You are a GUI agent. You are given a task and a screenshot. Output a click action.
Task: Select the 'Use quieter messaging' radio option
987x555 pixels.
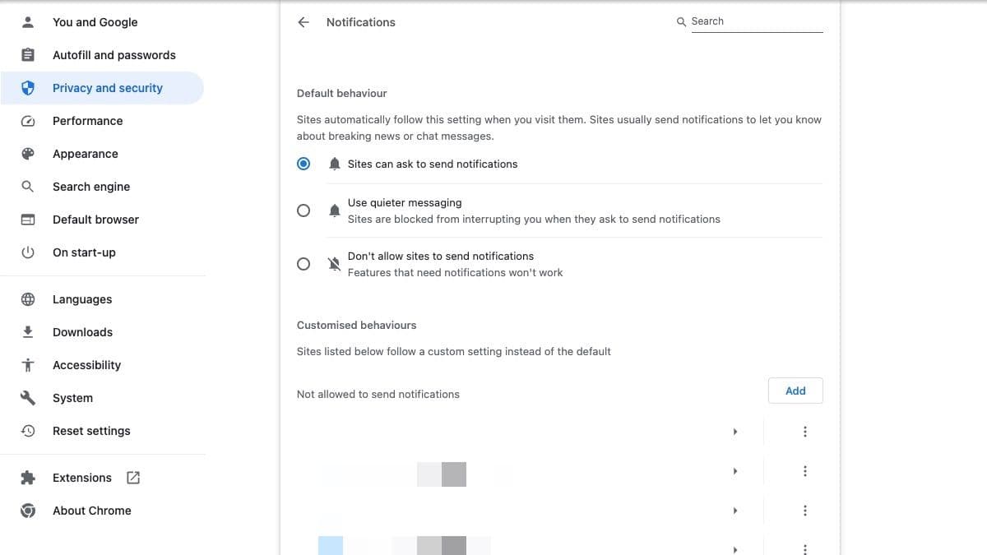(x=304, y=210)
